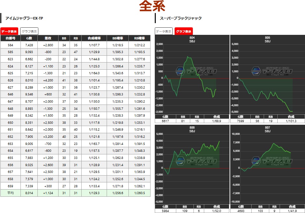This screenshot has width=305, height=213.
Task: Select グラフ表示 tab for スーパーブラックジャック
Action: (184, 31)
